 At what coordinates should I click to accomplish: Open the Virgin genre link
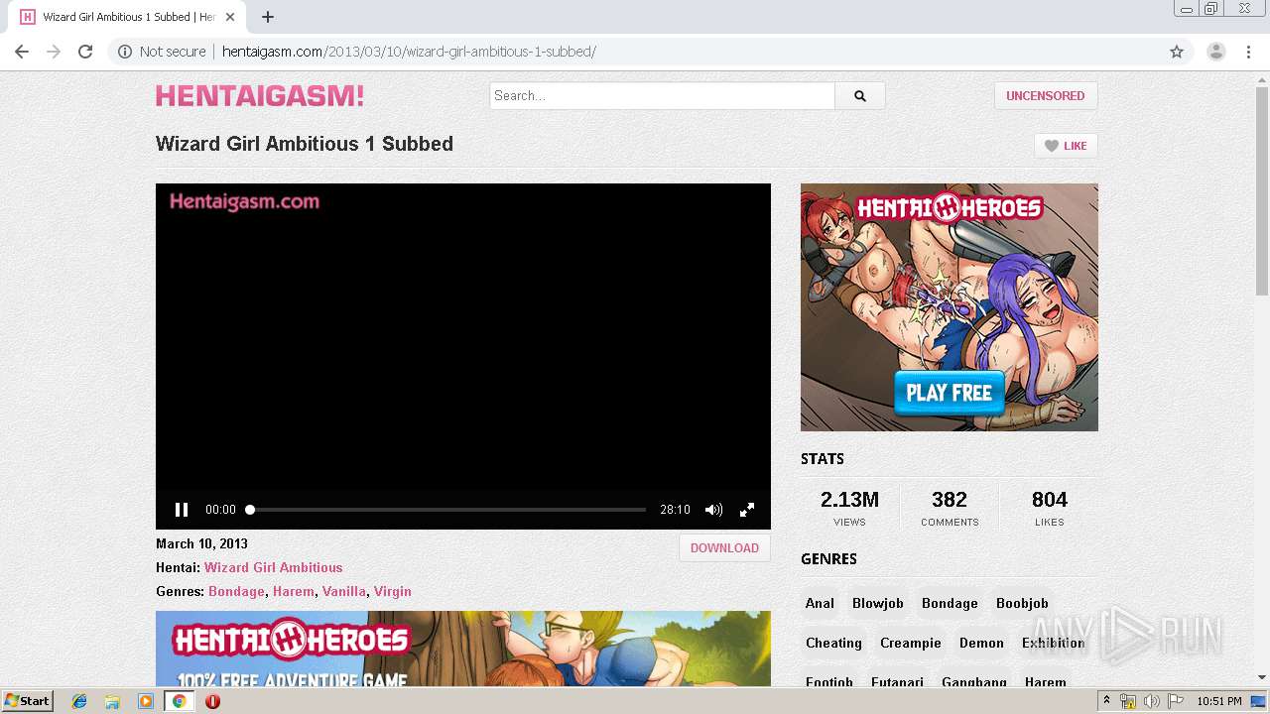[392, 591]
